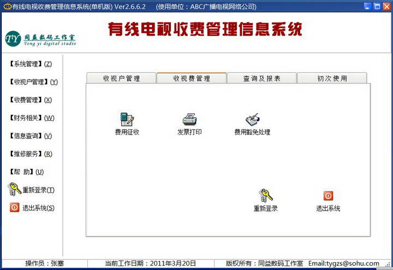
Task: Open the 【收费管理】(X) sidebar menu
Action: point(31,100)
